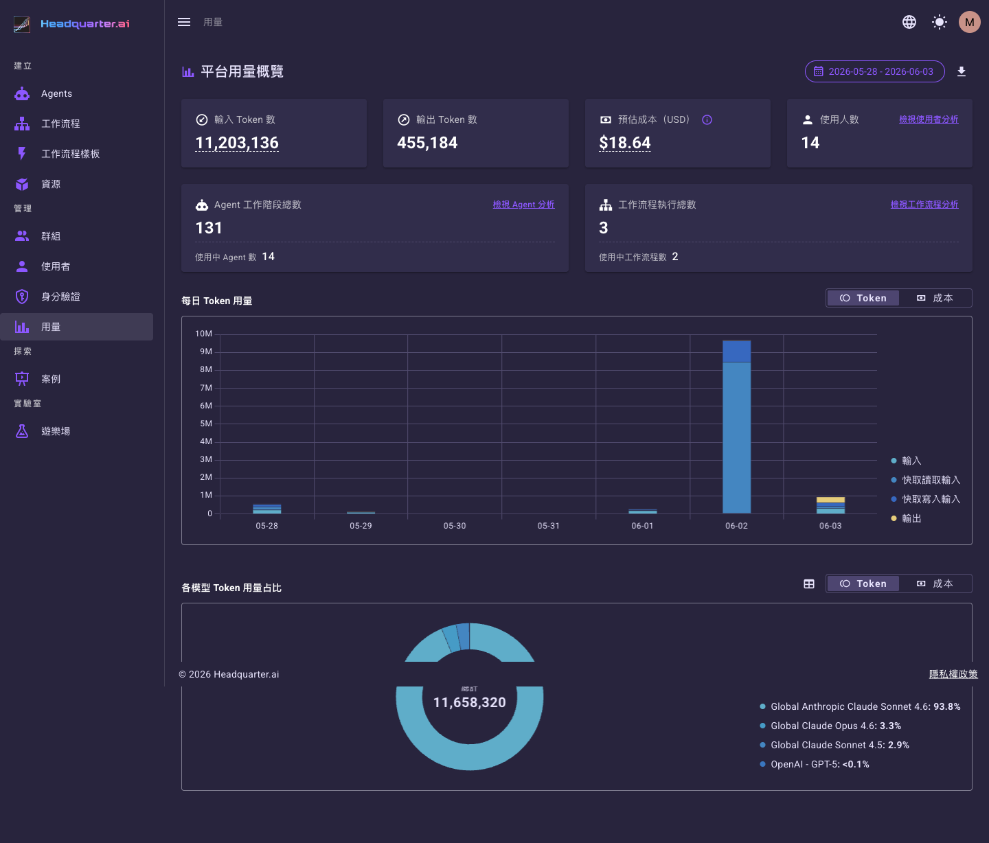Show info about estimated cost (USD)
Image resolution: width=989 pixels, height=843 pixels.
pos(707,119)
